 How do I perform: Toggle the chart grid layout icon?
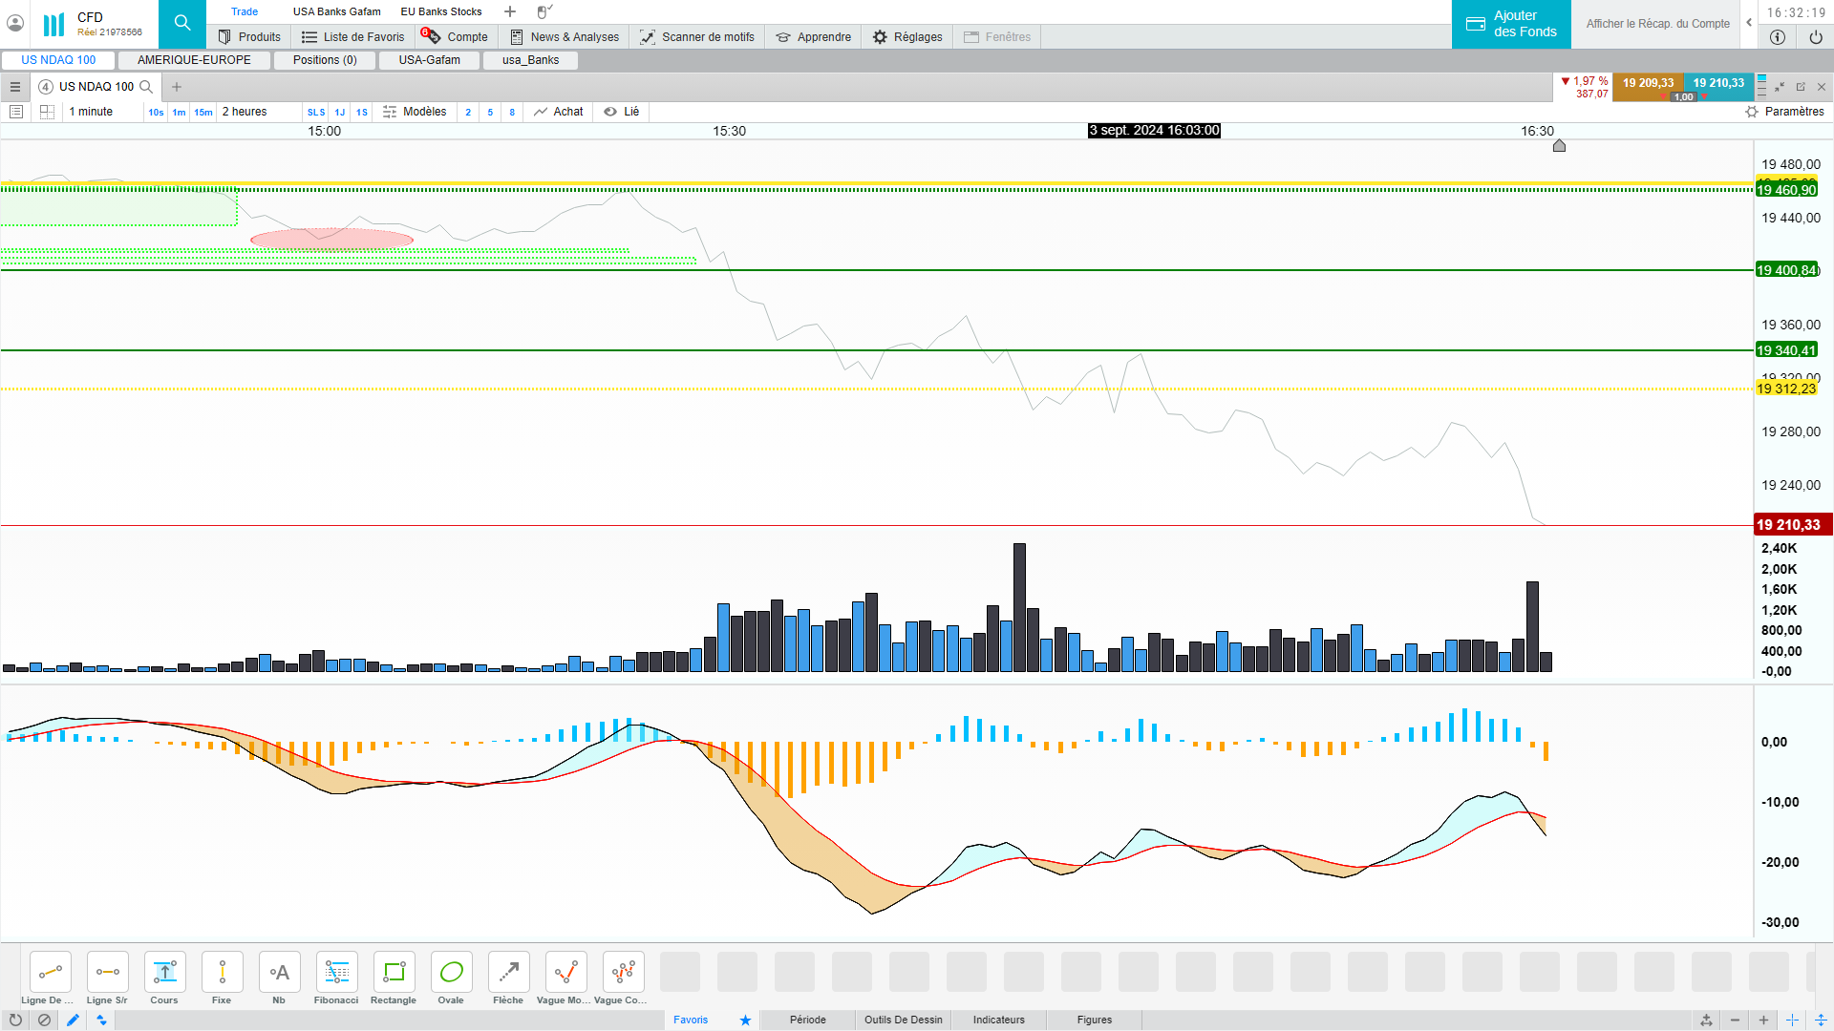47,112
